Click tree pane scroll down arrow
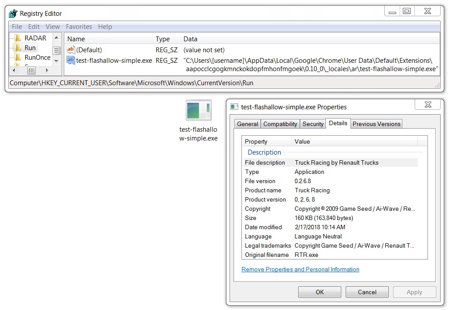 point(56,61)
